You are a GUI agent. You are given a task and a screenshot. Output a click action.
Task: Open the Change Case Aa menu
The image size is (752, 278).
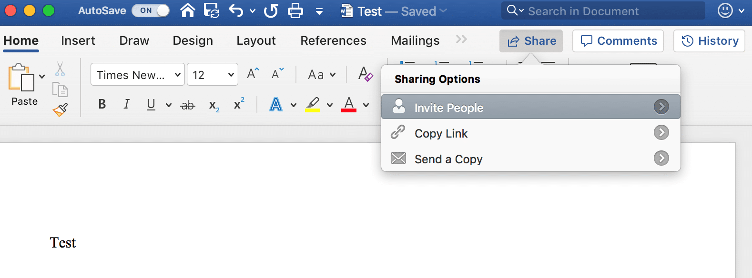pyautogui.click(x=322, y=75)
